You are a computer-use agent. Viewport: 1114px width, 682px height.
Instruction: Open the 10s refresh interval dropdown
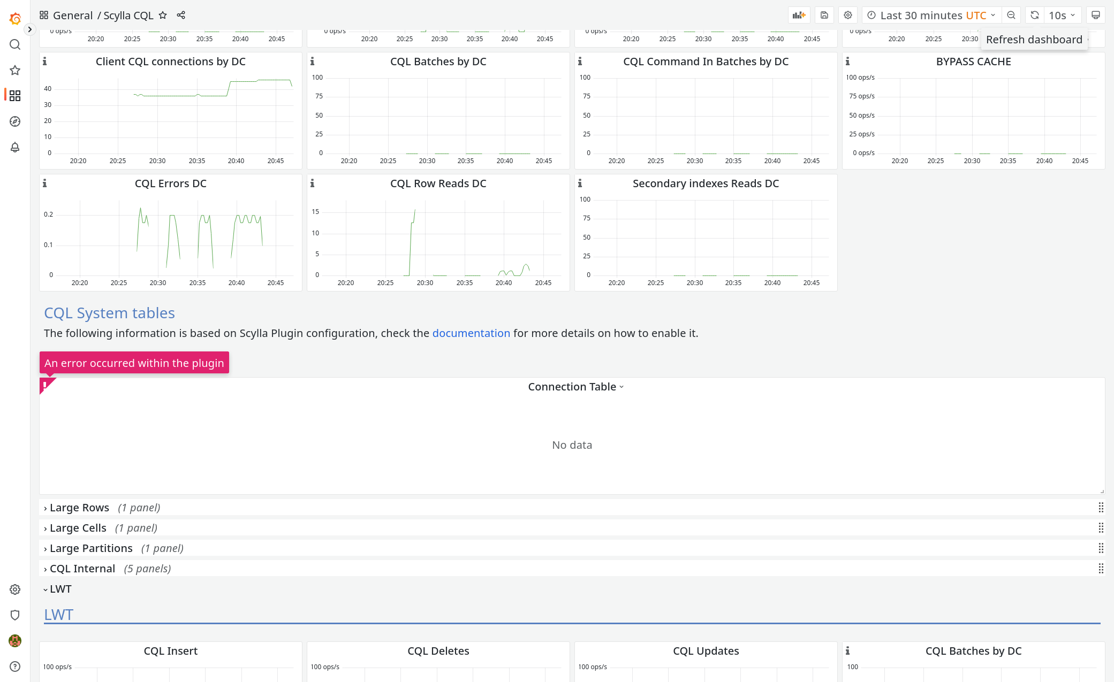[1062, 16]
